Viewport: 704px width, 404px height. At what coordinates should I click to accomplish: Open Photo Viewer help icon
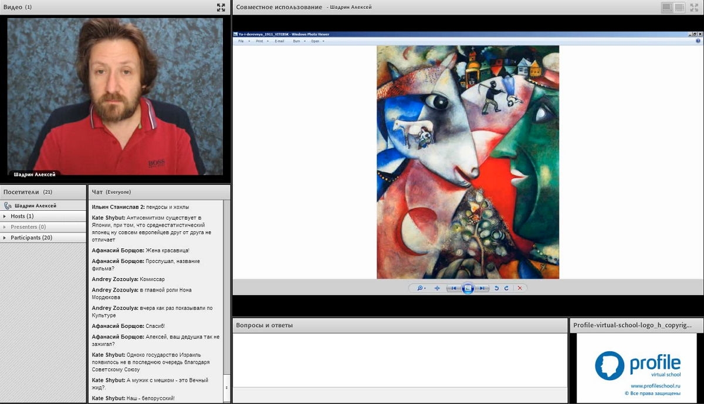(698, 41)
